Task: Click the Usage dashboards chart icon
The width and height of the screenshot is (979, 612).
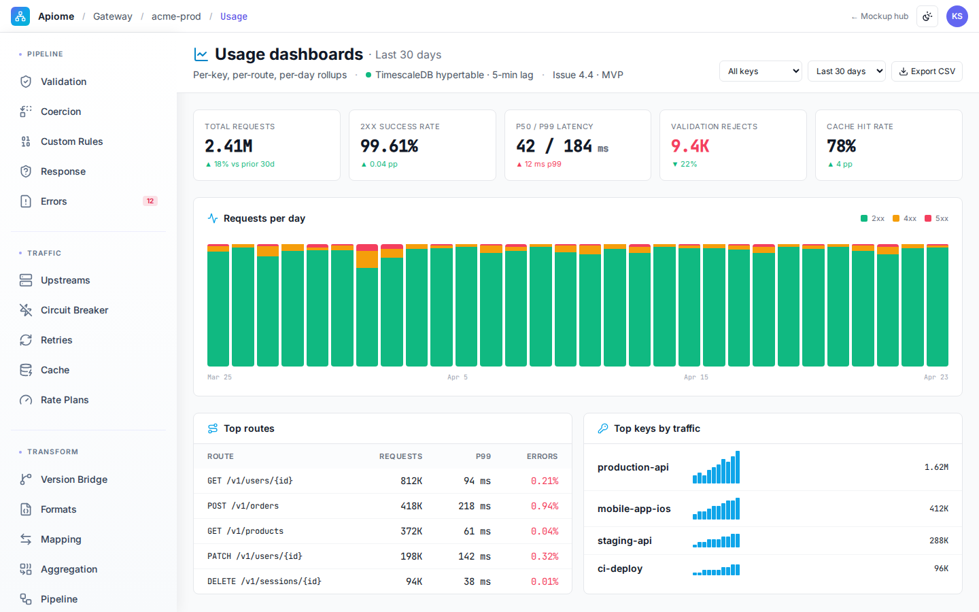Action: (x=201, y=54)
